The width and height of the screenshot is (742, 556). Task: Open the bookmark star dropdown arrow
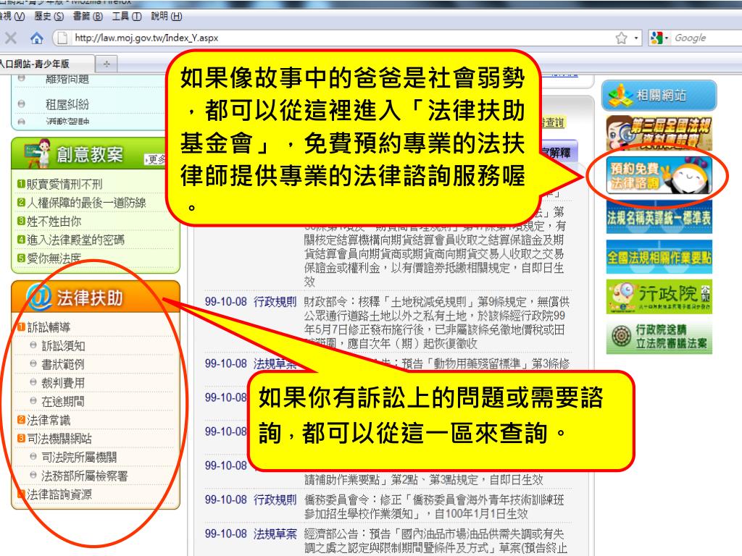(636, 38)
